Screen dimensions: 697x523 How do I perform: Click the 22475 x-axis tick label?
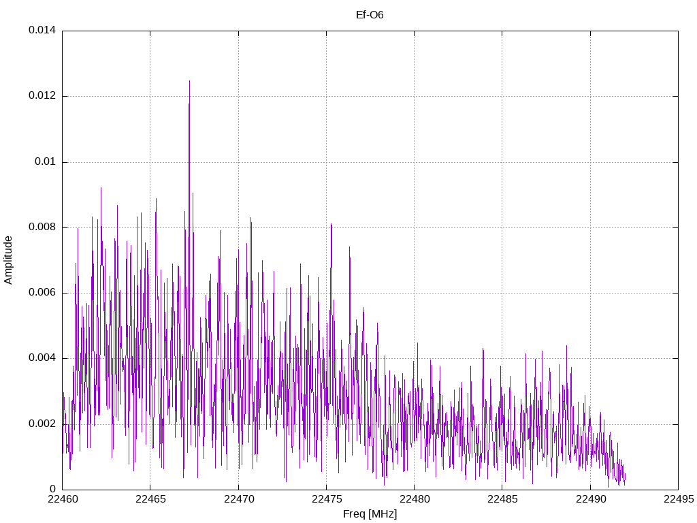[327, 499]
